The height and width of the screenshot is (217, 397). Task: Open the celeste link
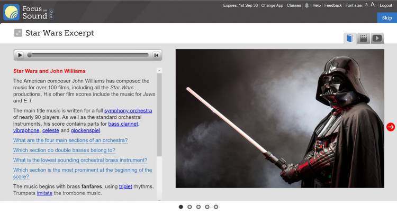[x=51, y=130]
